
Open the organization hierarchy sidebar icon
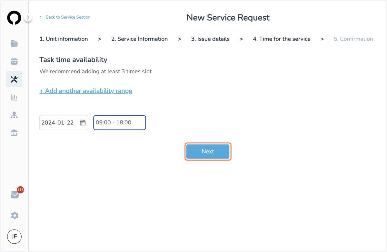(14, 115)
